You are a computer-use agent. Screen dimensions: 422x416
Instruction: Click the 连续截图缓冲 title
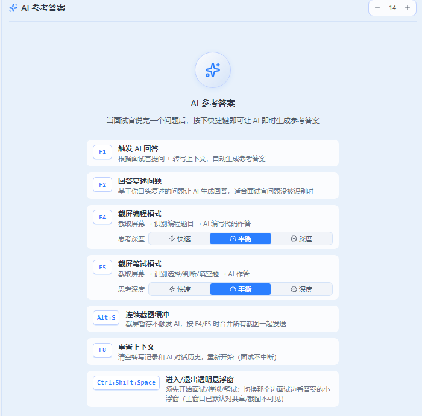click(x=147, y=314)
